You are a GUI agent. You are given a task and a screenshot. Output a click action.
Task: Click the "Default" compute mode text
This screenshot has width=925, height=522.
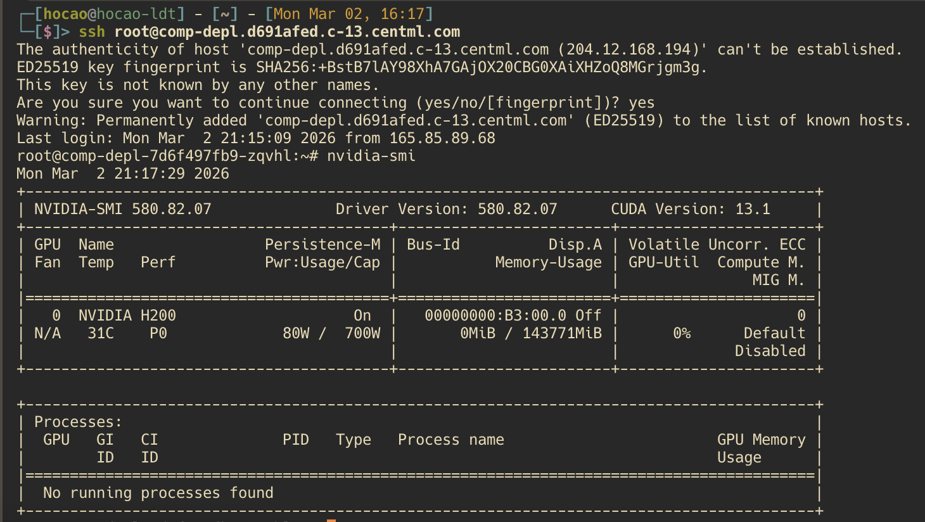(x=774, y=333)
